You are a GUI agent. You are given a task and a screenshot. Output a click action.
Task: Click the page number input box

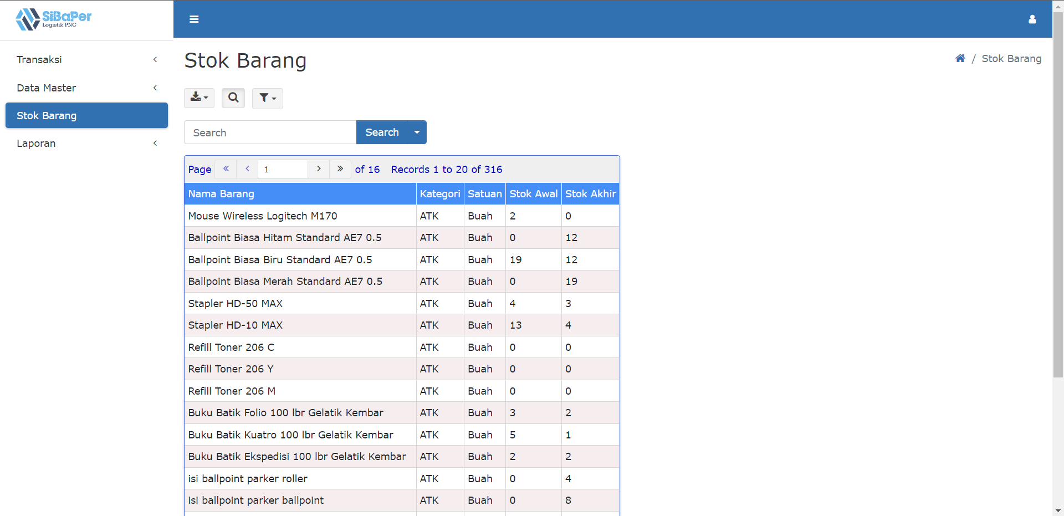(283, 169)
